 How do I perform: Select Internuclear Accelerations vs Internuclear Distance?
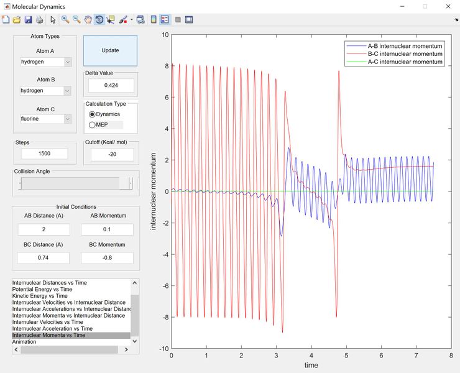point(71,309)
